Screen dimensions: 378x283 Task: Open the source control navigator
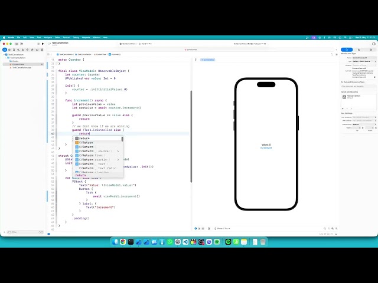click(9, 50)
